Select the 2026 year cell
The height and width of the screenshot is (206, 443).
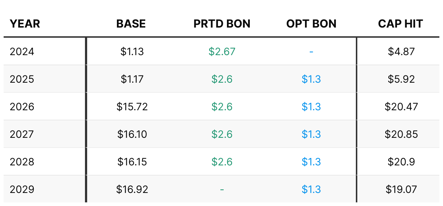click(x=22, y=107)
